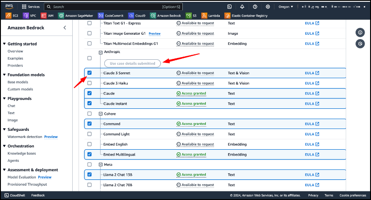
Task: Go to Overview in sidebar
Action: coord(15,51)
